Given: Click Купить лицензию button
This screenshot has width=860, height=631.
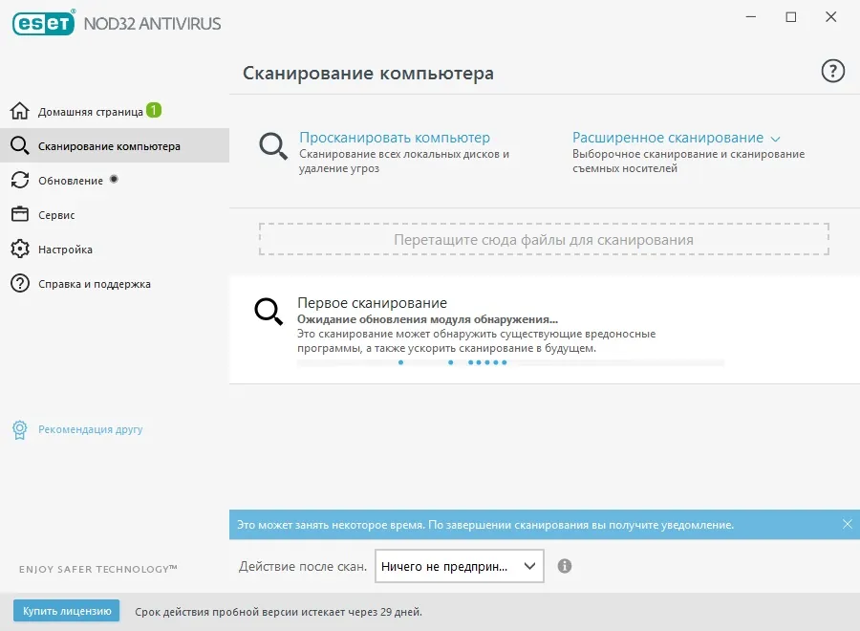Looking at the screenshot, I should coord(66,611).
